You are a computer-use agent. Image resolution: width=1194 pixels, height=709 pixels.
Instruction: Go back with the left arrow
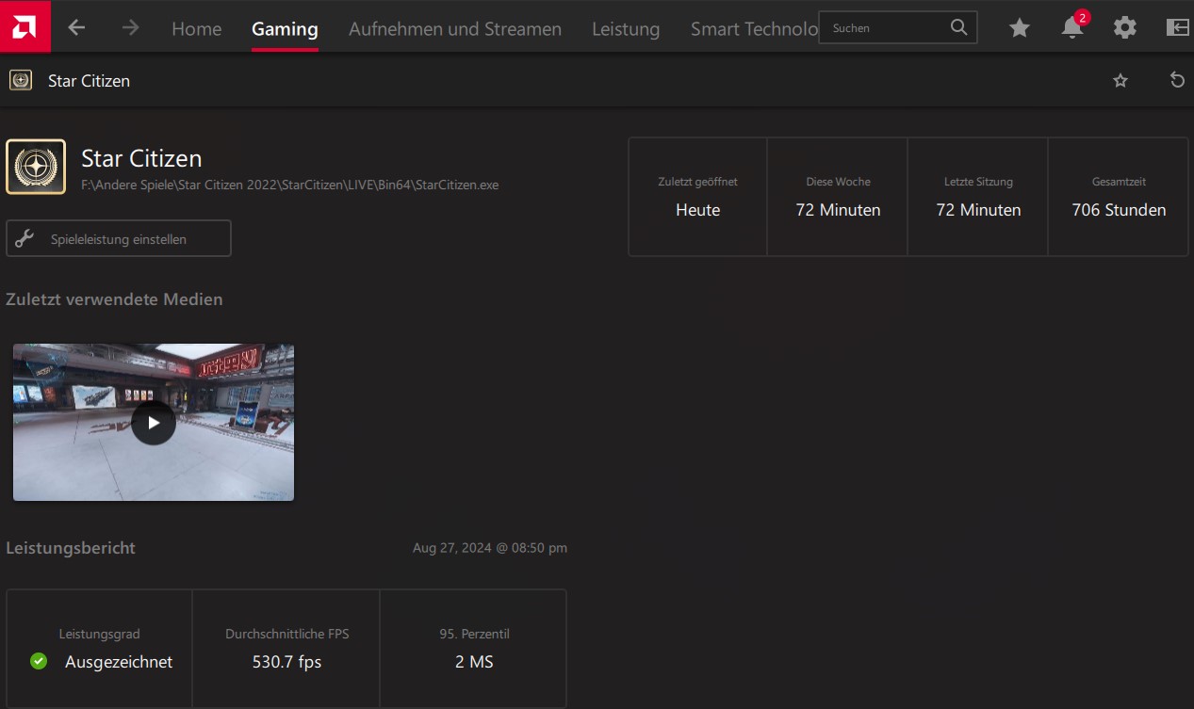click(76, 28)
